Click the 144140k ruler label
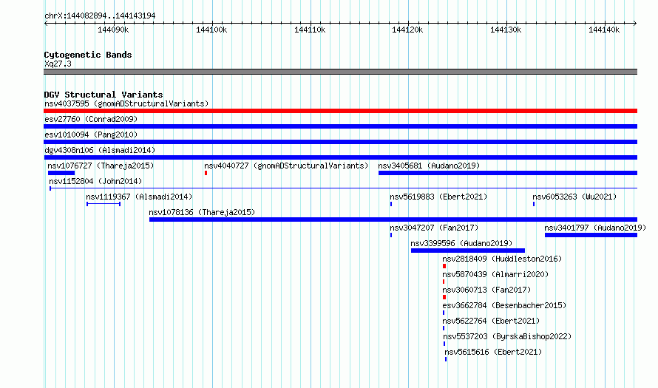 pos(604,30)
